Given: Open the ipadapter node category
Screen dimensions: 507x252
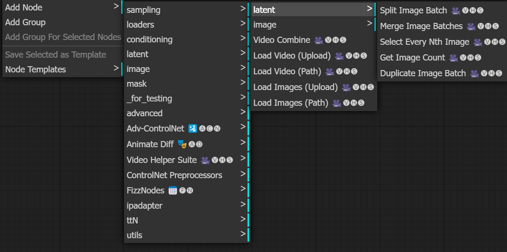Looking at the screenshot, I should (145, 206).
